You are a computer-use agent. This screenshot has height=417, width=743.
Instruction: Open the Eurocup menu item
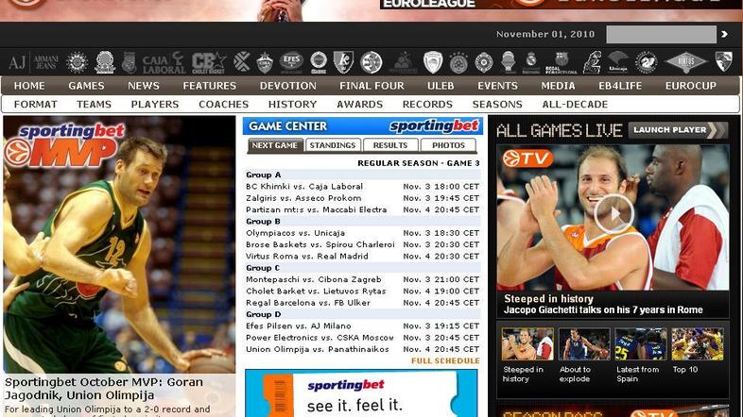pyautogui.click(x=690, y=86)
